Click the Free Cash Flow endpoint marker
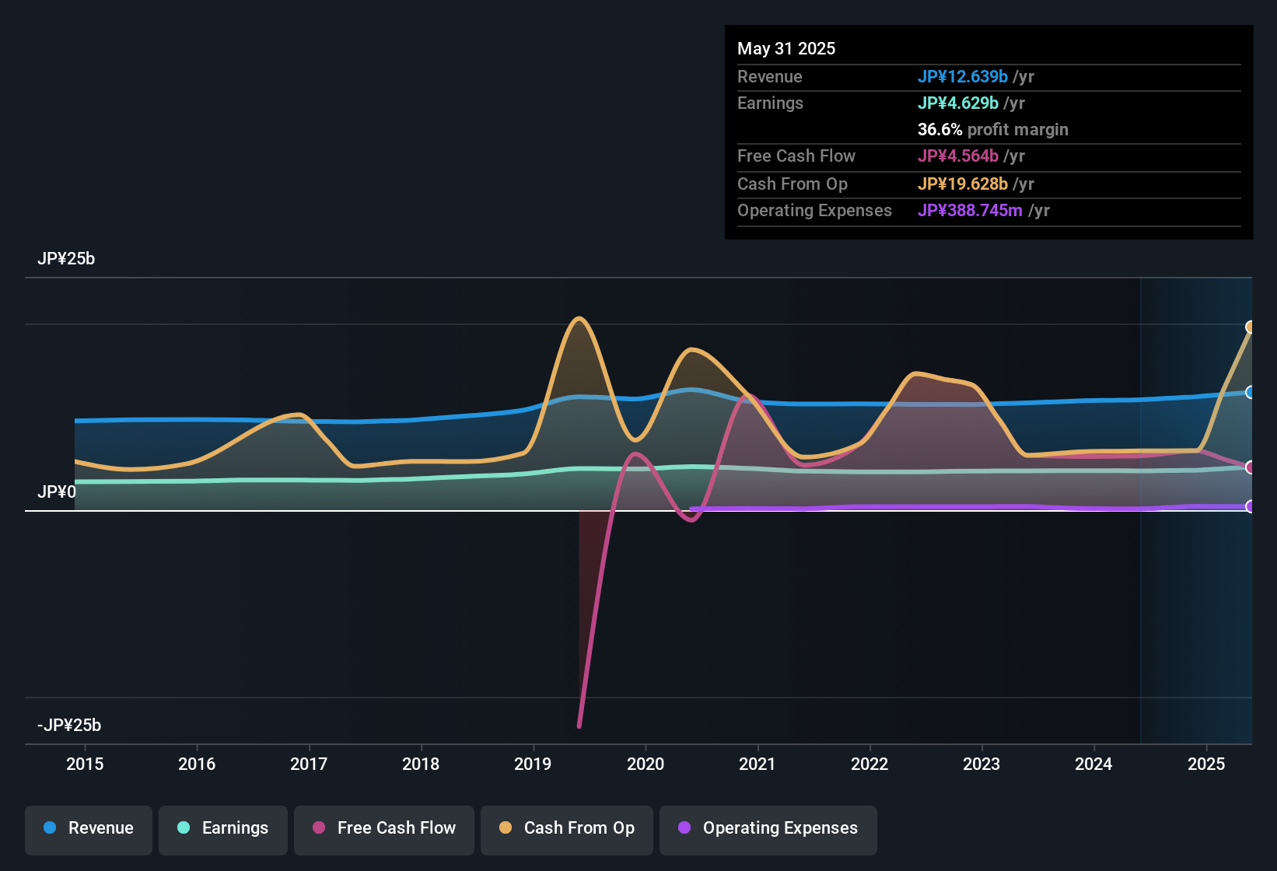1277x871 pixels. coord(1251,467)
